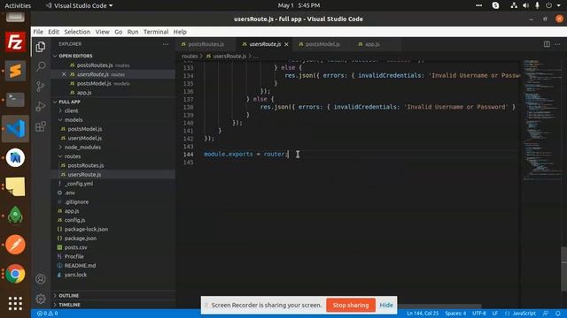Open Google Chrome from the dock
This screenshot has height=318, width=567.
[15, 274]
